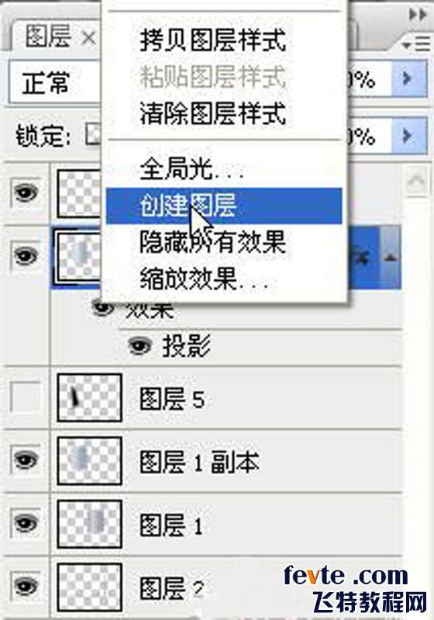Image resolution: width=434 pixels, height=620 pixels.
Task: Open the 正常 blend mode dropdown
Action: click(x=54, y=82)
